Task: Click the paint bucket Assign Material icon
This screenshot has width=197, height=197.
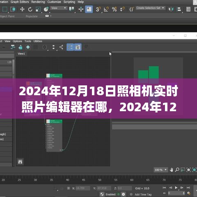Action: point(21,47)
